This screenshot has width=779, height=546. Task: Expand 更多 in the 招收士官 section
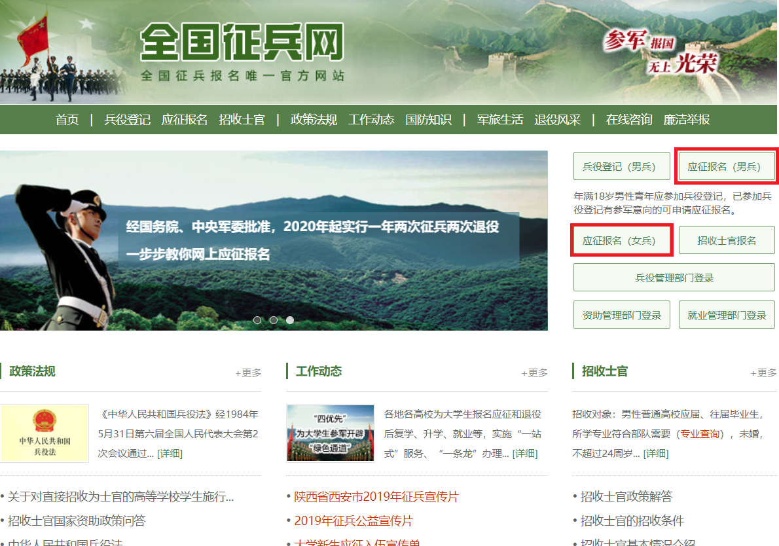coord(763,373)
